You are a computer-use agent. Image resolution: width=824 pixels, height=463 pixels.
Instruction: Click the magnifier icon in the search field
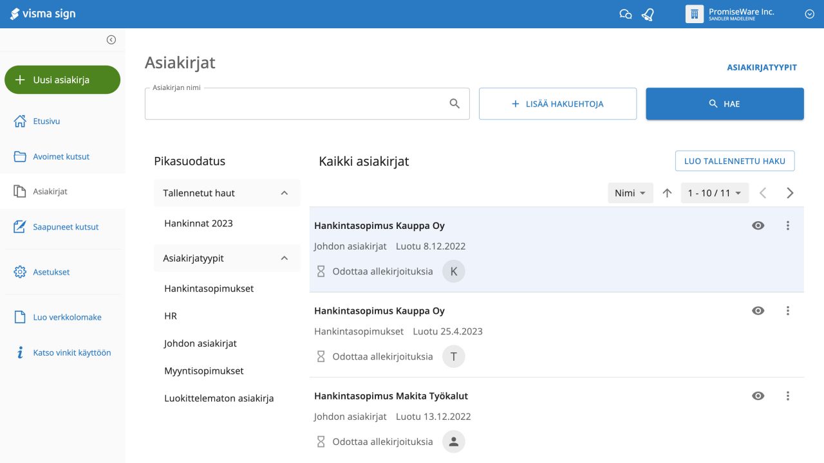(454, 104)
